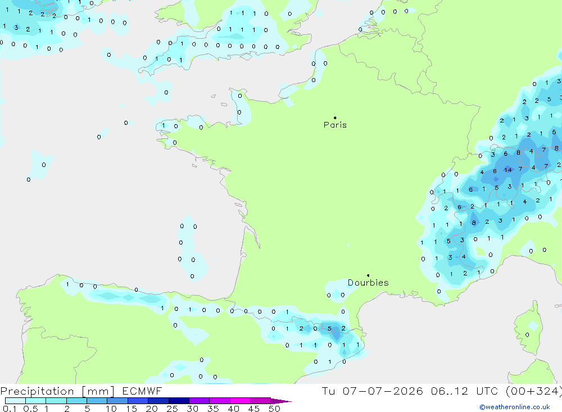
Task: Click the 14 mm precipitation value
Action: click(x=508, y=170)
